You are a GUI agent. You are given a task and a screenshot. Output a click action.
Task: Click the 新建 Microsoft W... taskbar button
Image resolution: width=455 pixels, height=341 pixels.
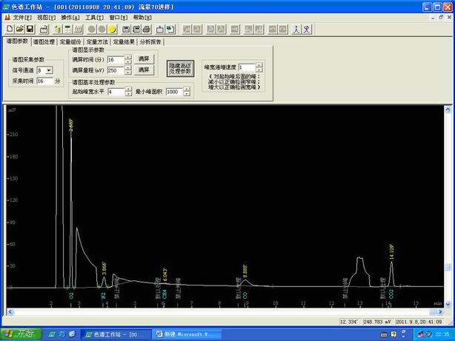(x=187, y=334)
